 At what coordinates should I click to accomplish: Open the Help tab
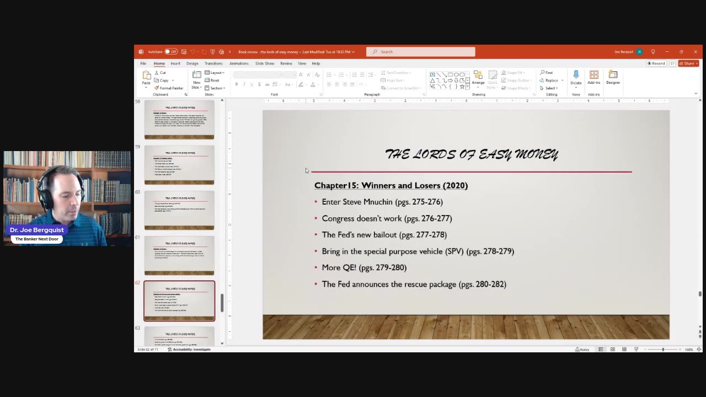coord(315,63)
